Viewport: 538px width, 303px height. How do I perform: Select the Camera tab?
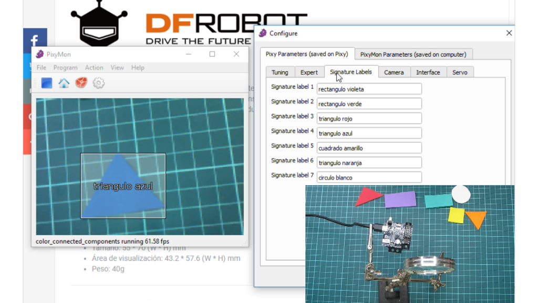pyautogui.click(x=394, y=73)
